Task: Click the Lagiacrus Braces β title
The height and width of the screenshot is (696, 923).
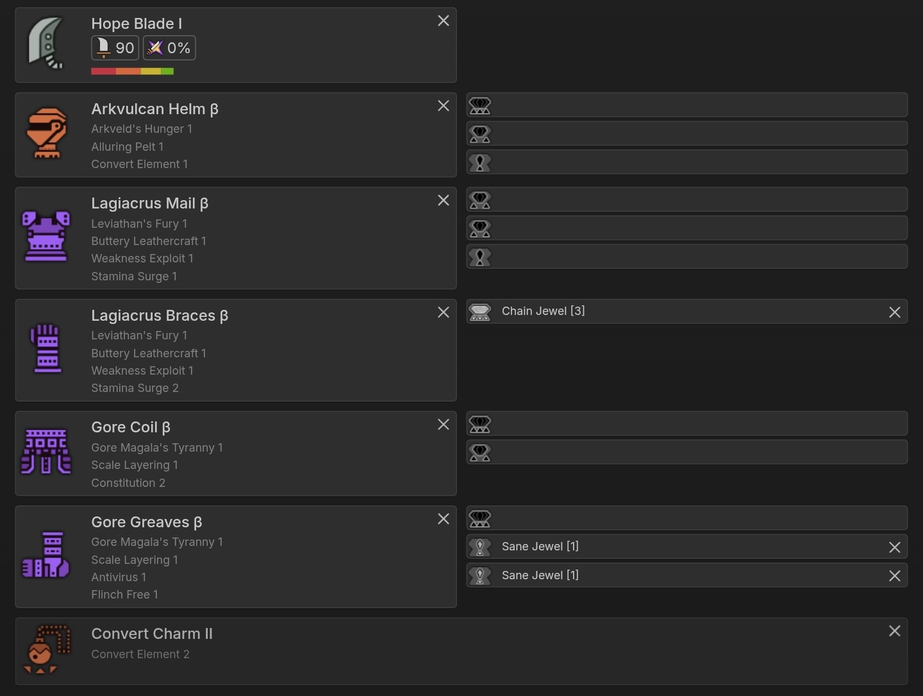Action: 160,316
